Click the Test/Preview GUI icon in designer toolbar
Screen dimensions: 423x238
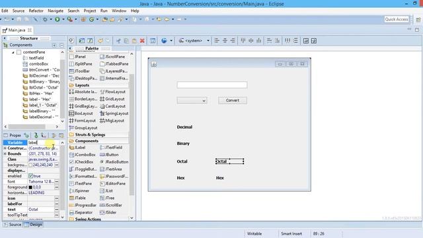coord(153,41)
